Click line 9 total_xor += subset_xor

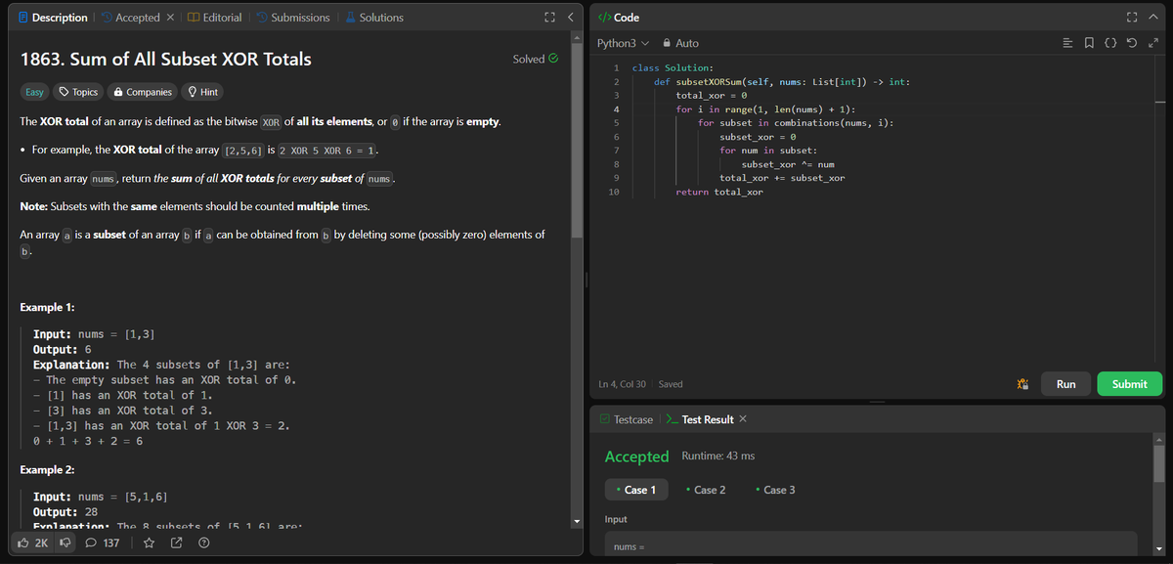782,179
